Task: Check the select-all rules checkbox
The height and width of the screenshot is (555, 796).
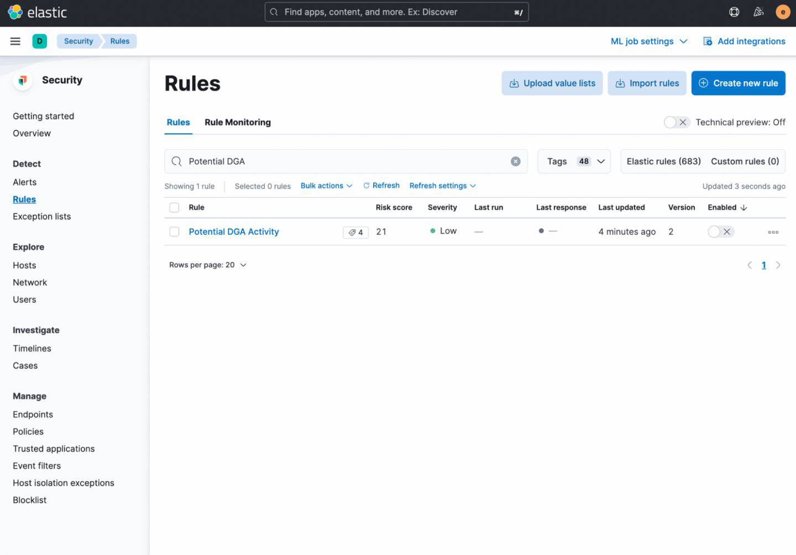Action: coord(174,207)
